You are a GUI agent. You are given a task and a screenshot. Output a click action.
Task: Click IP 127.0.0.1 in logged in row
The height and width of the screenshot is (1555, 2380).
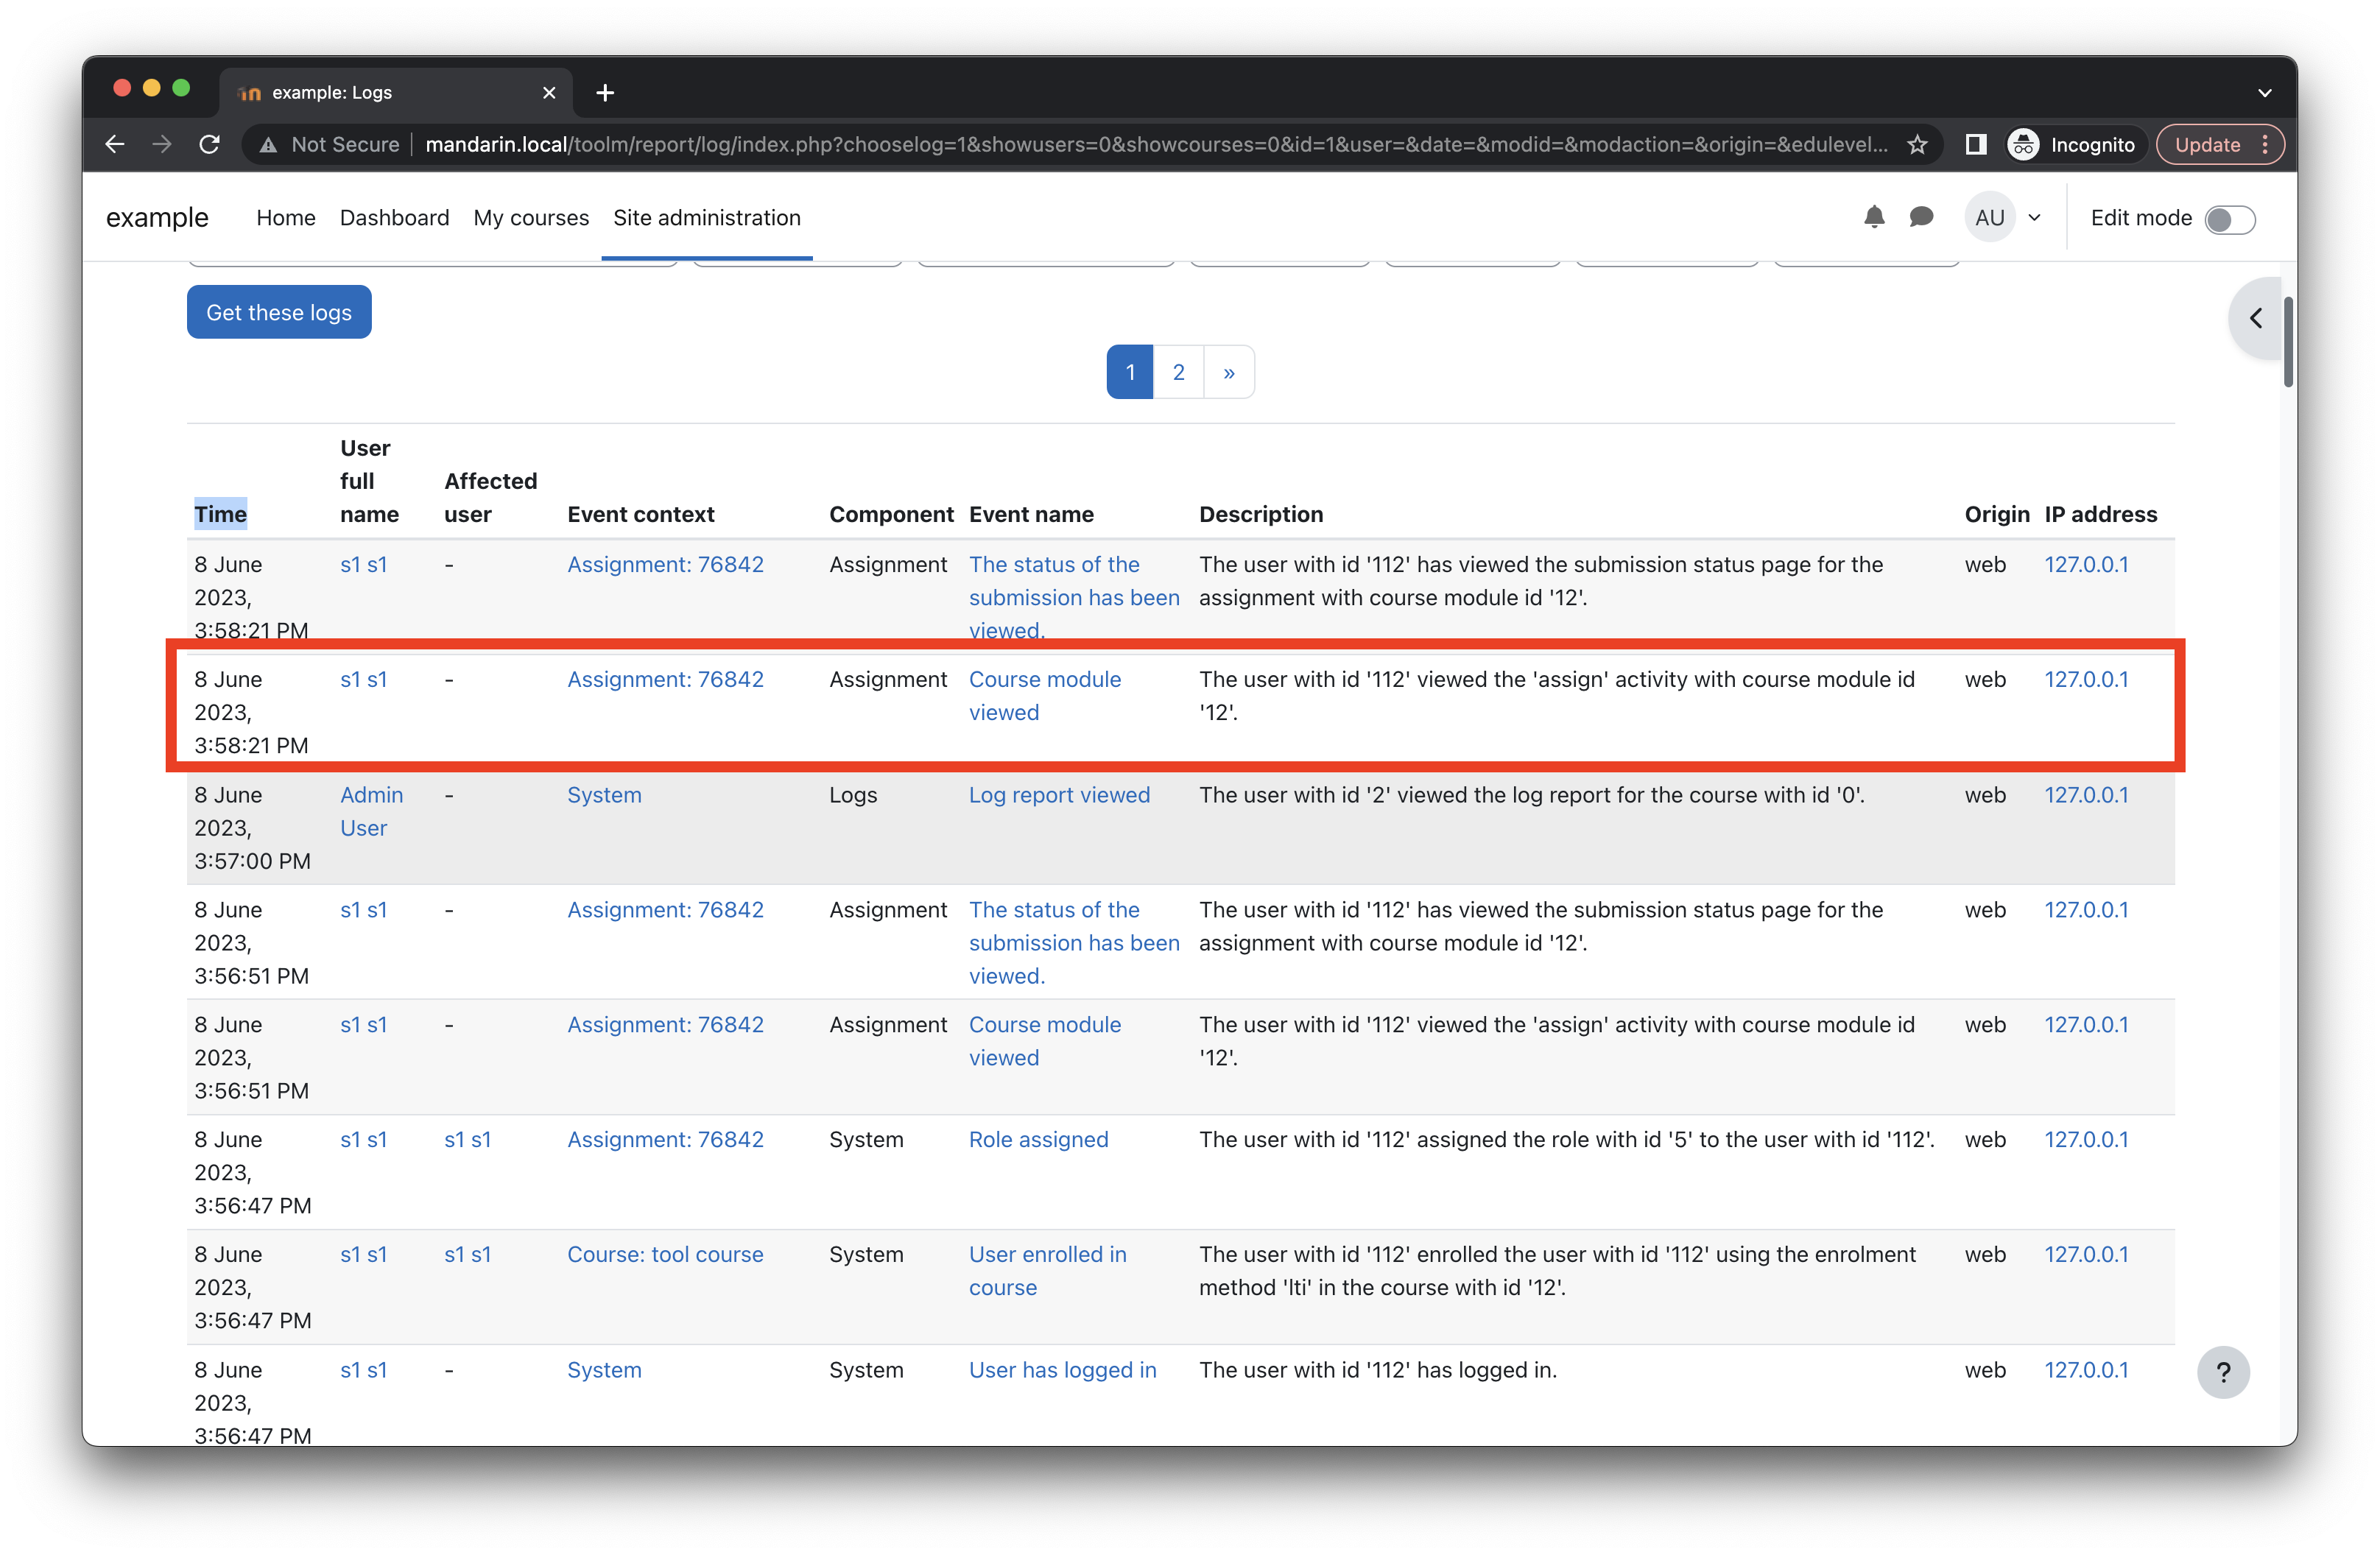(2085, 1370)
